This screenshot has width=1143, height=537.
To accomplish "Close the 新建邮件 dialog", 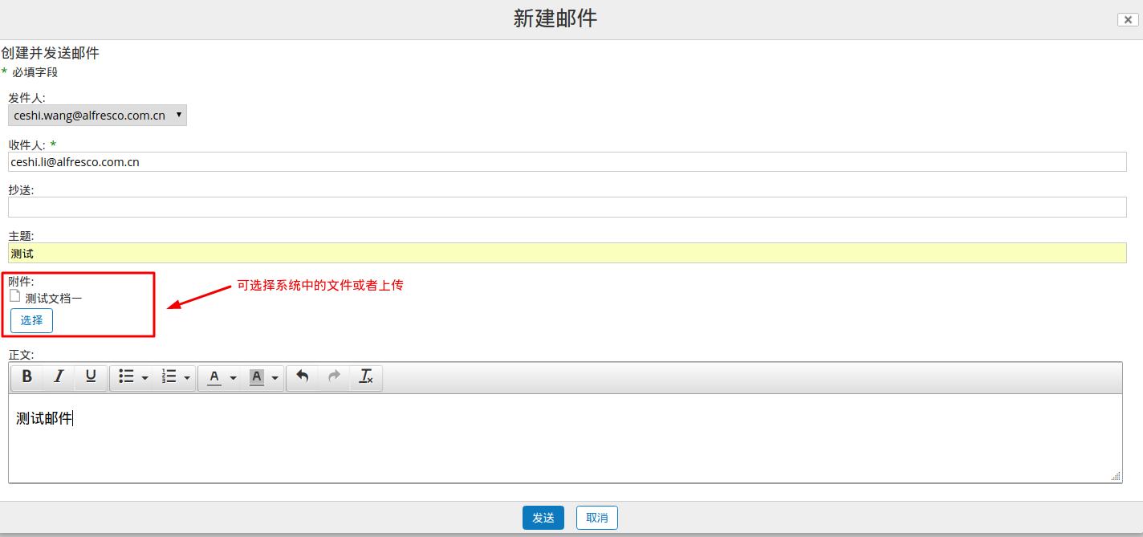I will click(x=1128, y=20).
